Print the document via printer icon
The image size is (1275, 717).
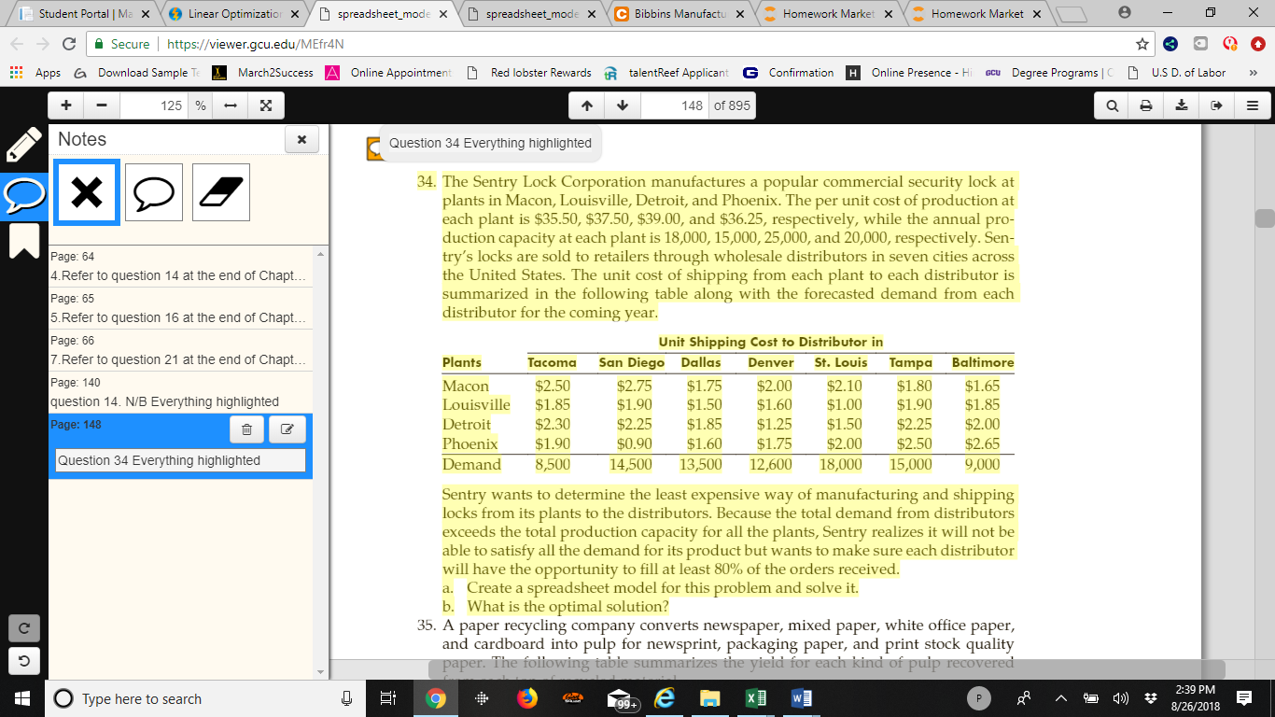[1147, 105]
